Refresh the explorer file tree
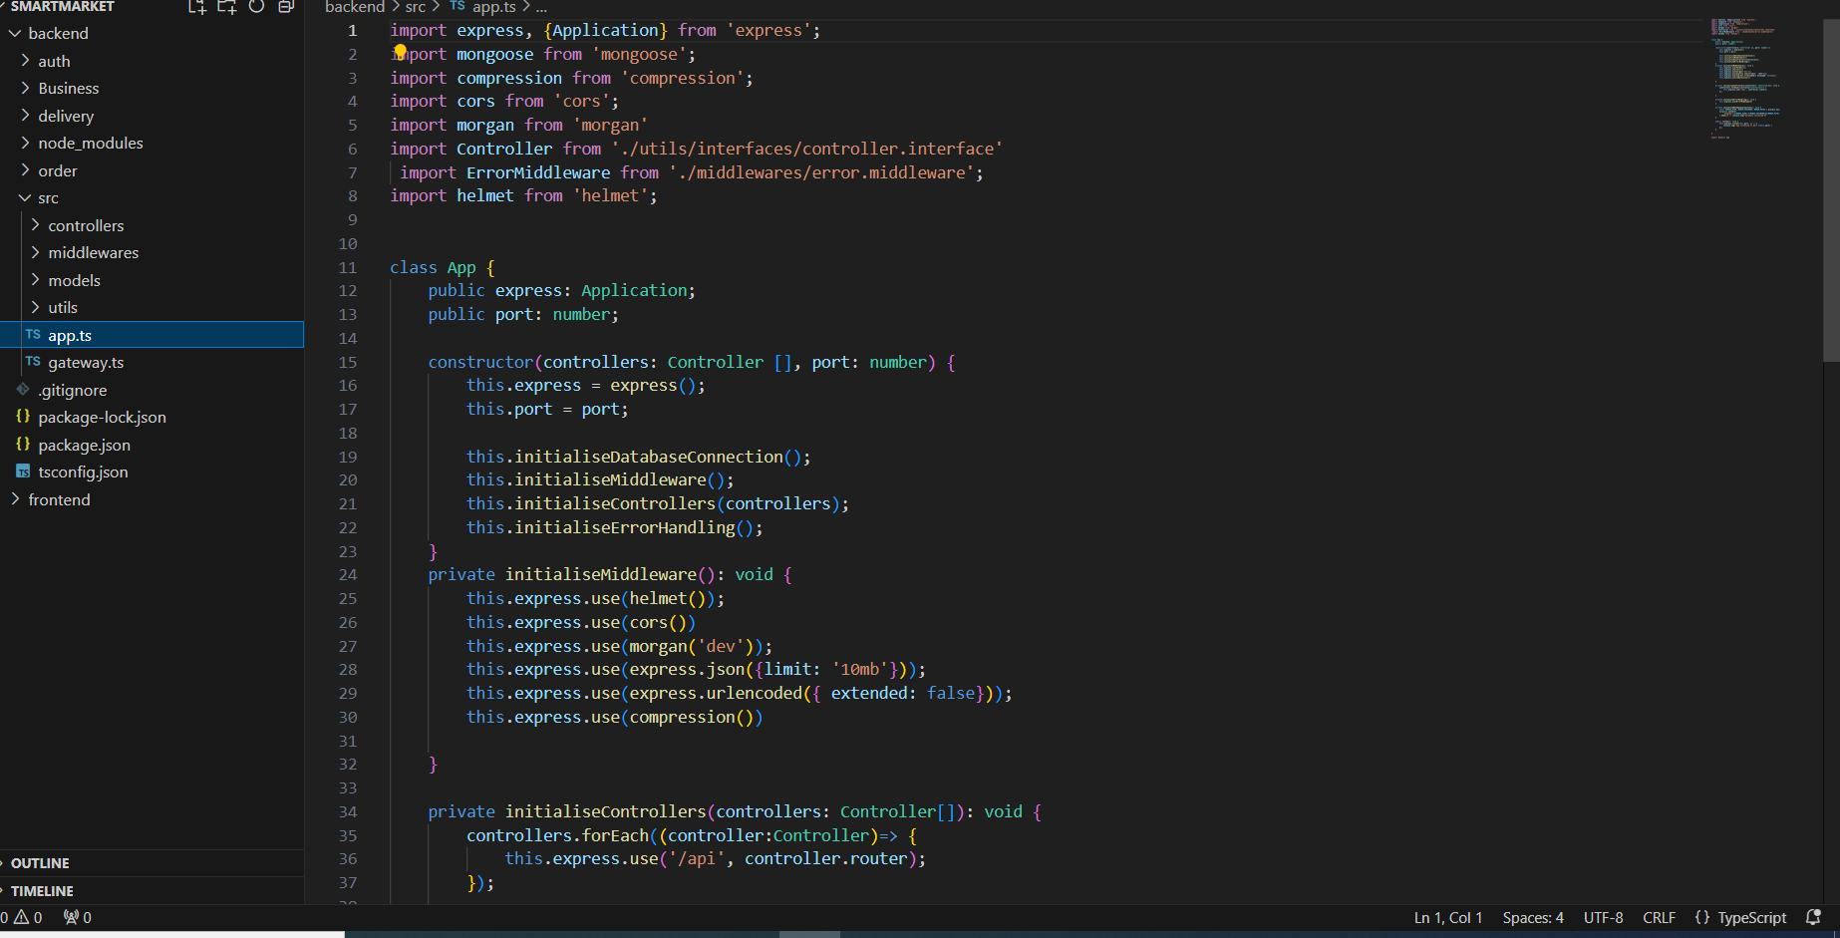The width and height of the screenshot is (1840, 938). [256, 7]
